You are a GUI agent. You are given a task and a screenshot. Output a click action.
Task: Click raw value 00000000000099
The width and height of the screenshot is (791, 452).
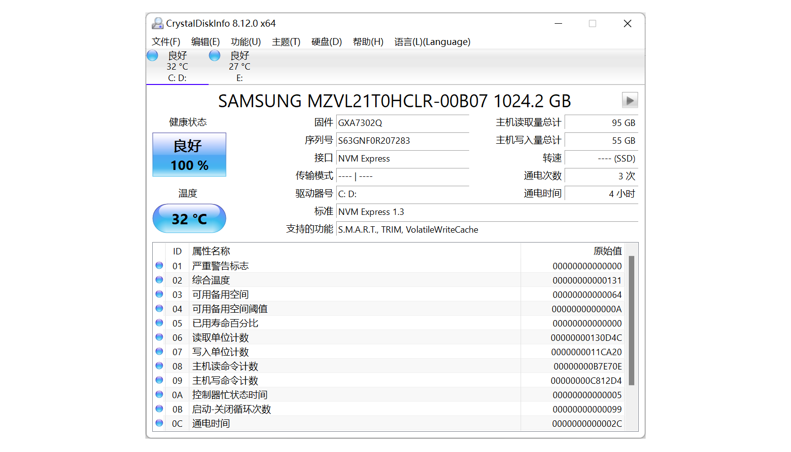[587, 410]
